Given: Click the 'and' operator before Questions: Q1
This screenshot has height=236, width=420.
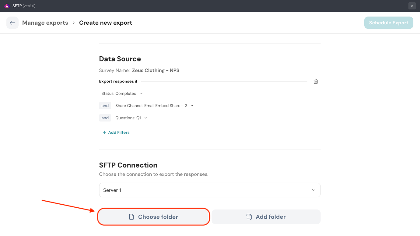Looking at the screenshot, I should point(105,118).
